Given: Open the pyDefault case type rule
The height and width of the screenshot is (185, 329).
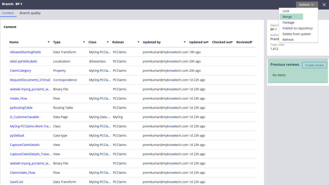Looking at the screenshot, I should [x=17, y=135].
